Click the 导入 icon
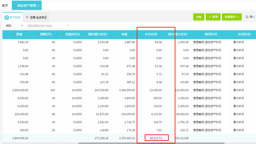This screenshot has width=256, height=144. (x=247, y=17)
